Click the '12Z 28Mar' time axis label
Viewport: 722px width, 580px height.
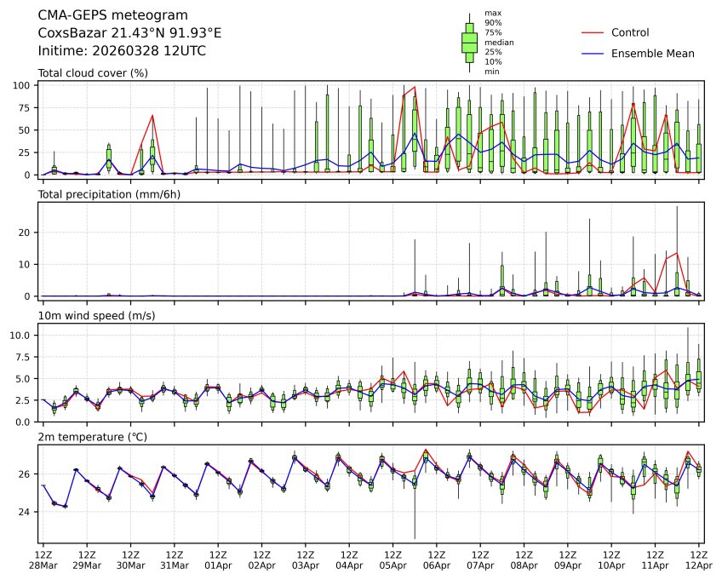pyautogui.click(x=43, y=560)
